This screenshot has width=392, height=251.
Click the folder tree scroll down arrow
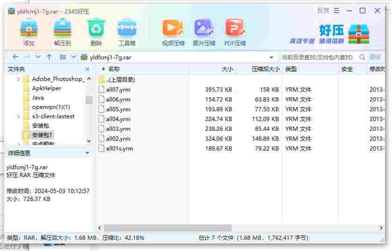pyautogui.click(x=89, y=141)
